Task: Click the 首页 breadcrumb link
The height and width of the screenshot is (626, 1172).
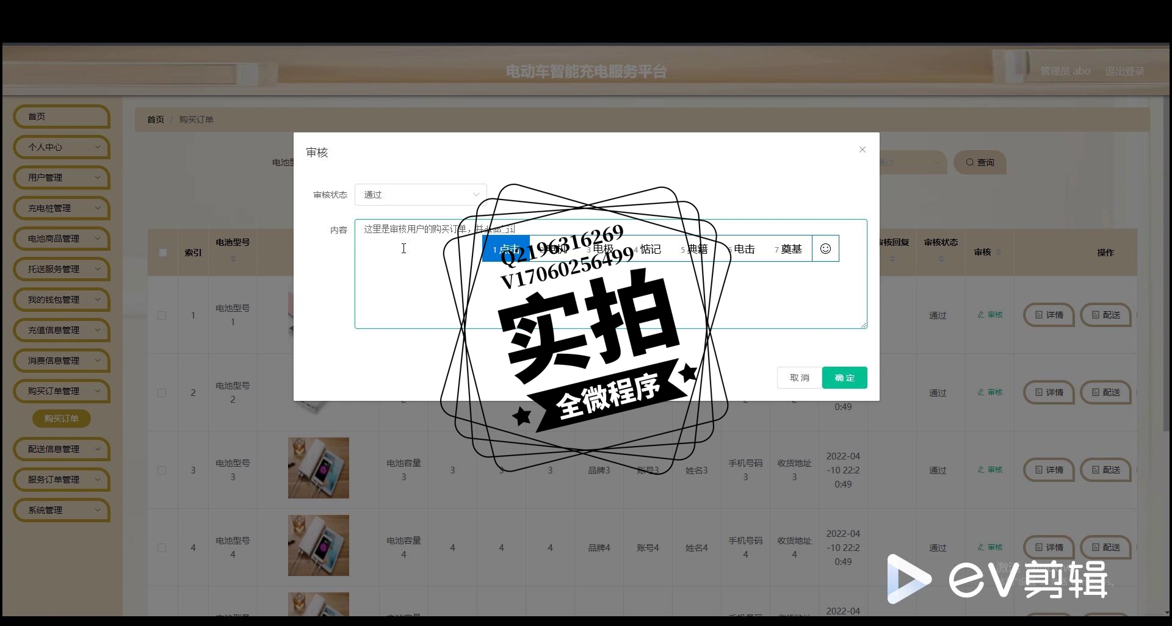Action: (155, 120)
